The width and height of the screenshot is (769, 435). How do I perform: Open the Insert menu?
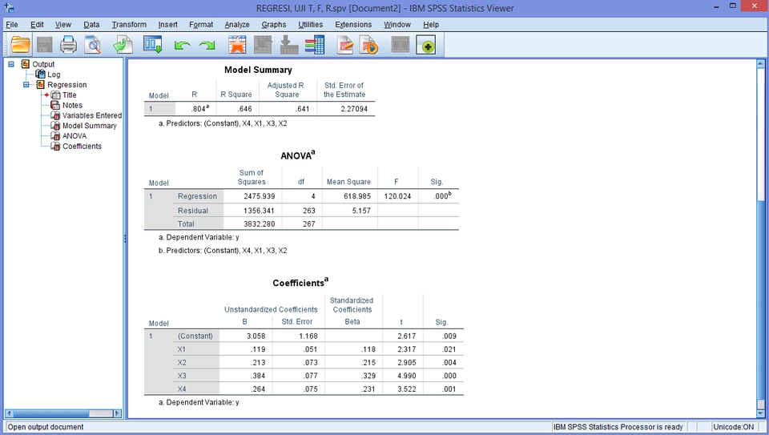[x=167, y=25]
